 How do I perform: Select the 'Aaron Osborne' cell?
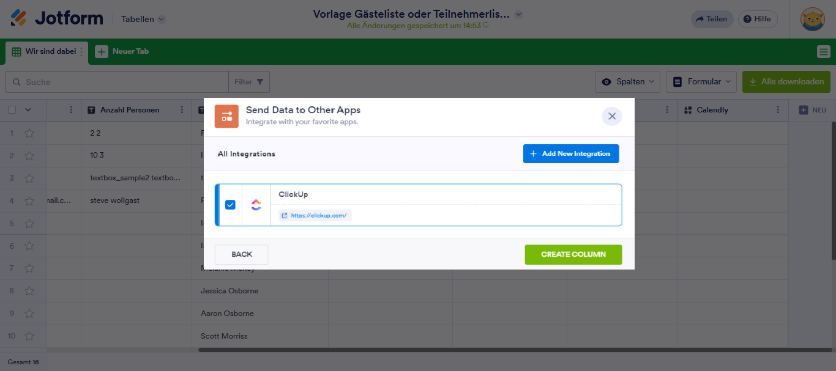coord(260,314)
